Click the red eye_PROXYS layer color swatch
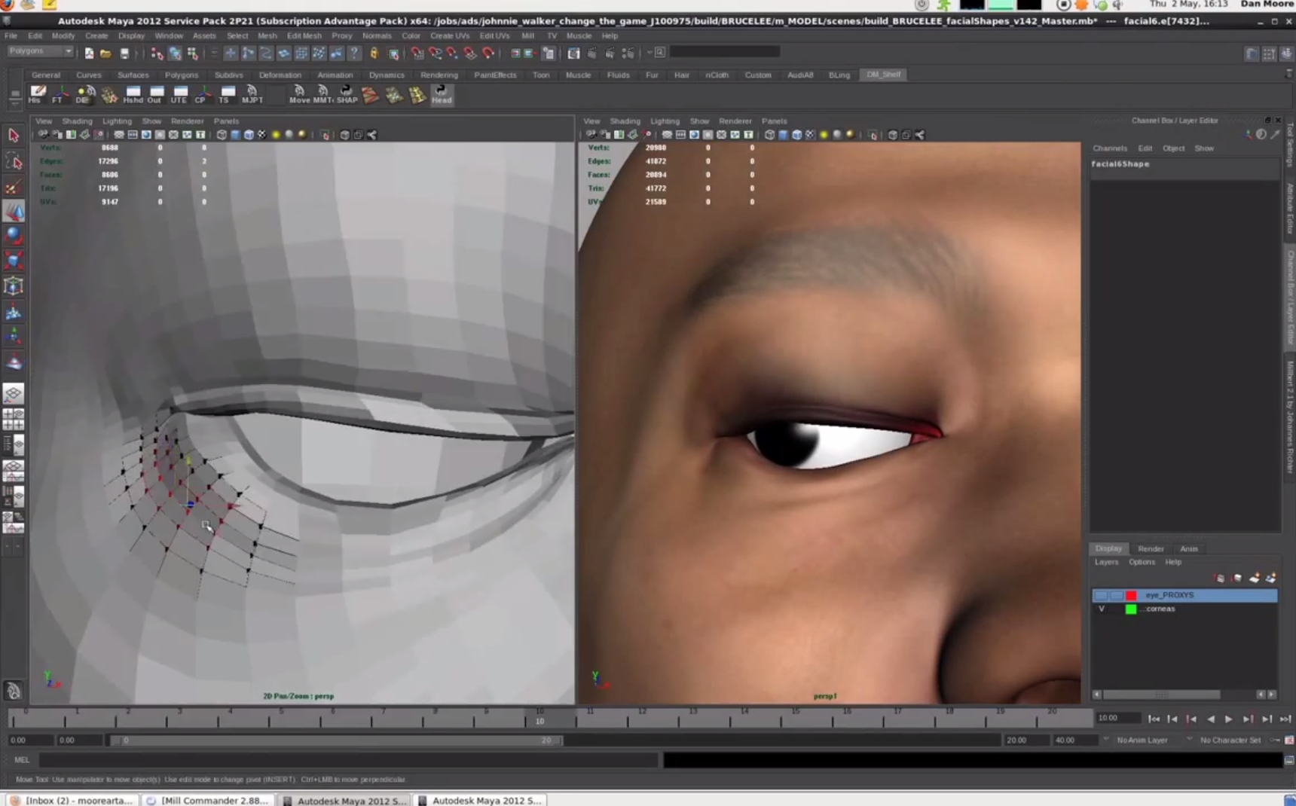This screenshot has height=806, width=1296. click(x=1131, y=595)
